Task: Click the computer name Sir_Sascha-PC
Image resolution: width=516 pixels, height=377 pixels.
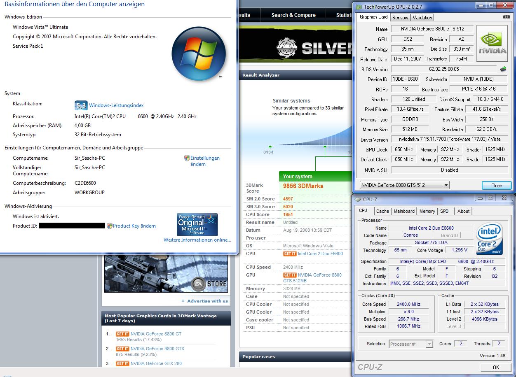Action: (90, 158)
